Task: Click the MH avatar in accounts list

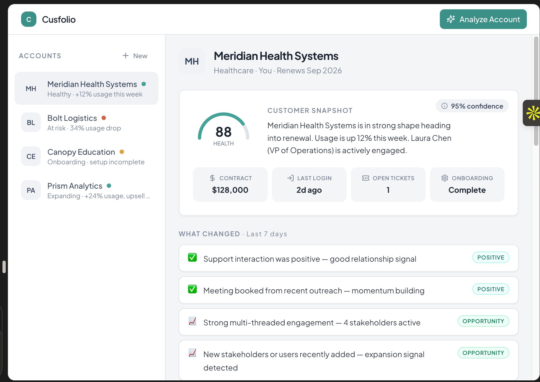Action: click(31, 89)
